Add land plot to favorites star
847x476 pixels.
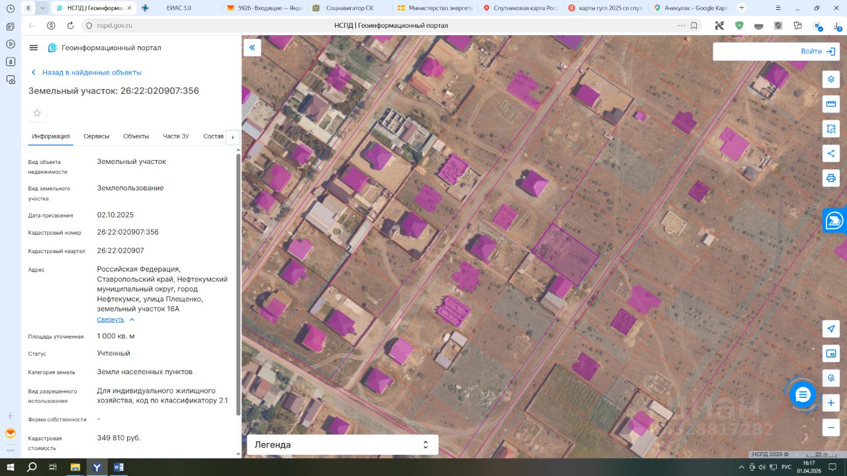coord(37,113)
